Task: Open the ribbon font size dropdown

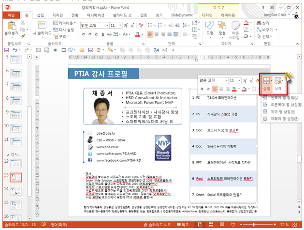Action: coord(120,26)
